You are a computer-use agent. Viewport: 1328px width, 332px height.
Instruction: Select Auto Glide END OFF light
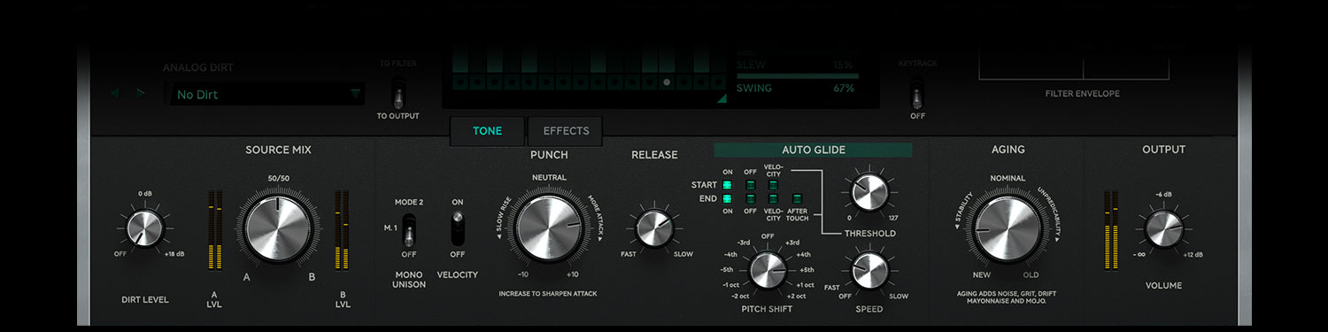coord(751,199)
